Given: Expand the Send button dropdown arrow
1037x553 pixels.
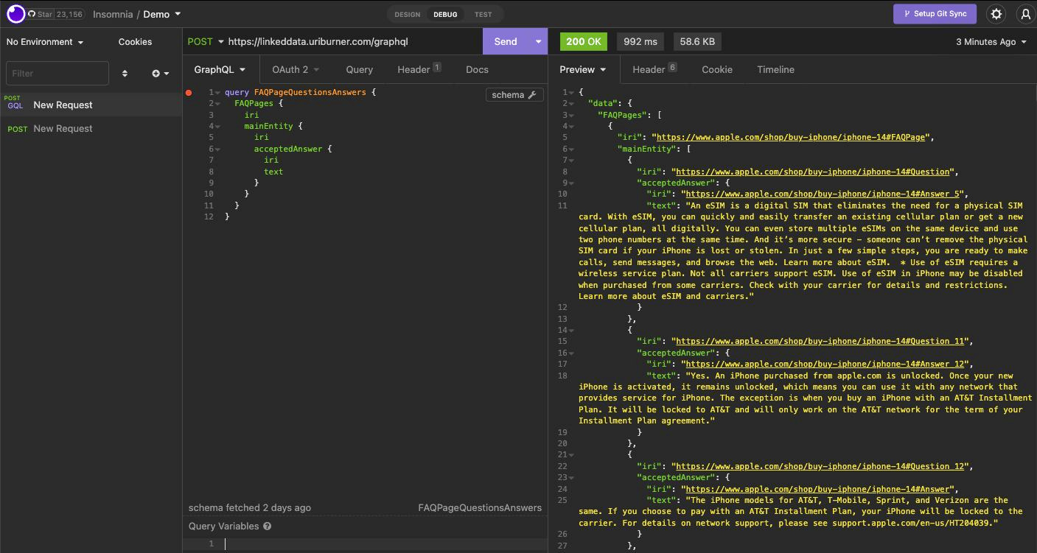Looking at the screenshot, I should click(x=538, y=42).
